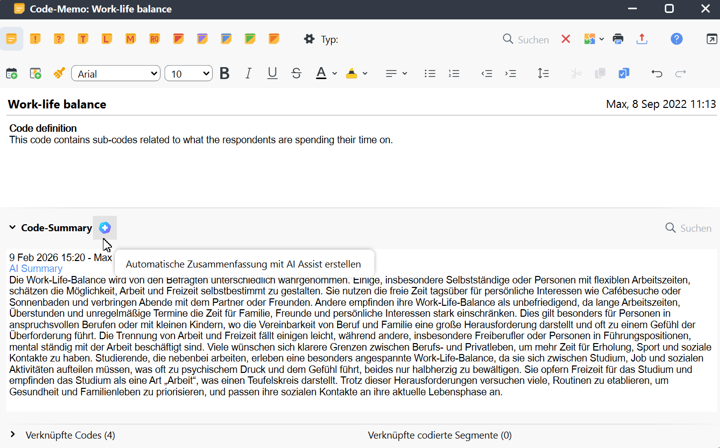Create automatic summary with AI Assist
Screen dimensions: 720x448
tap(105, 228)
